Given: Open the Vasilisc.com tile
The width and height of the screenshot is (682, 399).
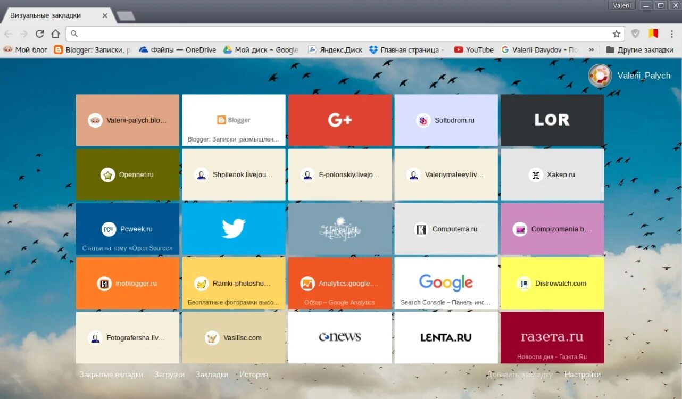Looking at the screenshot, I should 234,338.
